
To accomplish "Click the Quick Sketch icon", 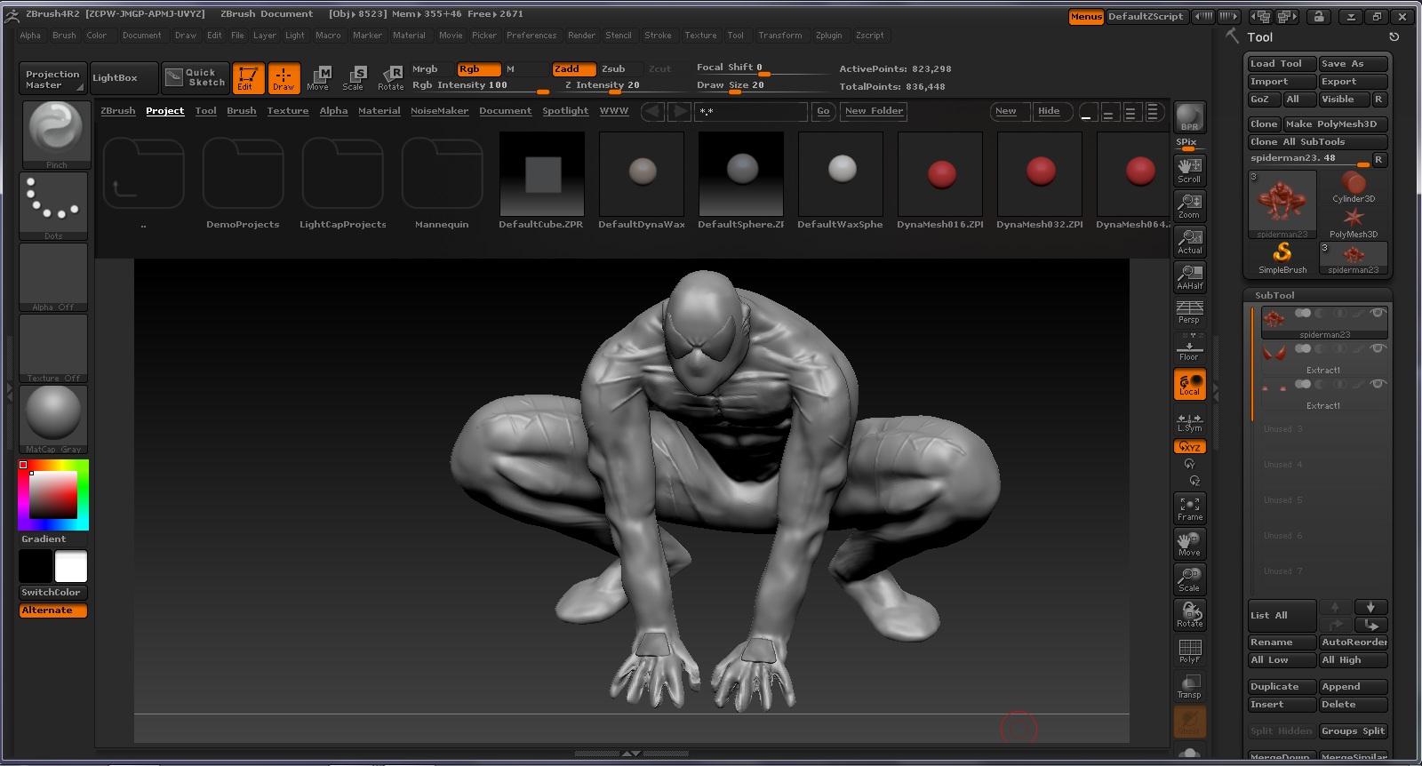I will 196,78.
